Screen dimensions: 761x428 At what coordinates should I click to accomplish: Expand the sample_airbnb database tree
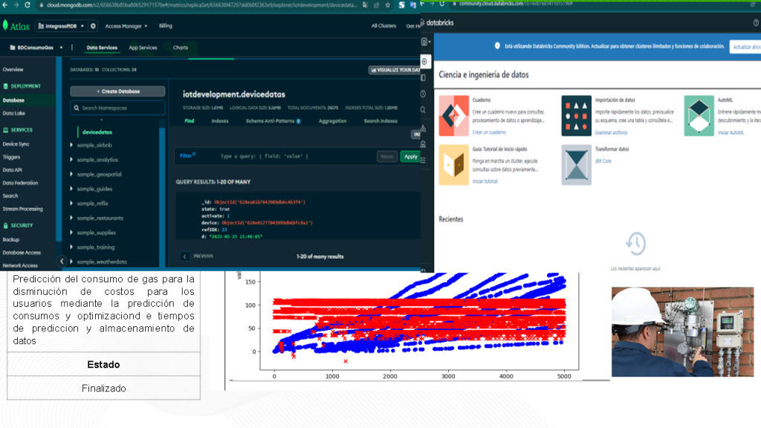pyautogui.click(x=72, y=145)
